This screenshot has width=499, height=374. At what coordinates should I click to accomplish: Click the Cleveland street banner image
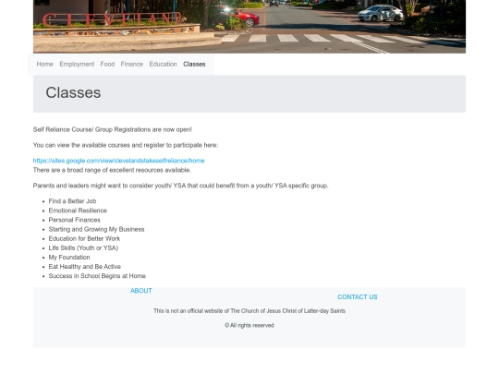click(x=249, y=27)
